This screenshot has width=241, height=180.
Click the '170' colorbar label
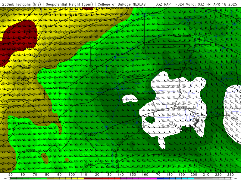coord(157,175)
